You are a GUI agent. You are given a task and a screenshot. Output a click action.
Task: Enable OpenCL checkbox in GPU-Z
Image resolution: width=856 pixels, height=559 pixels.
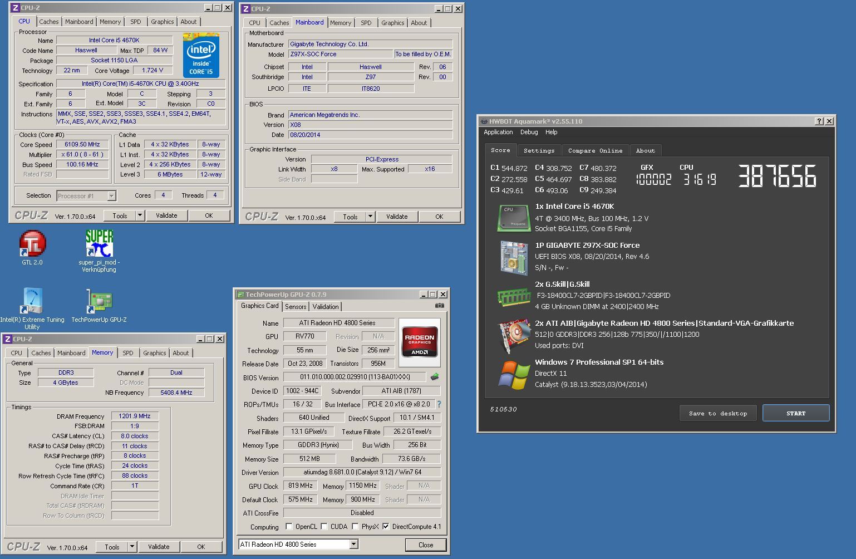(x=289, y=526)
